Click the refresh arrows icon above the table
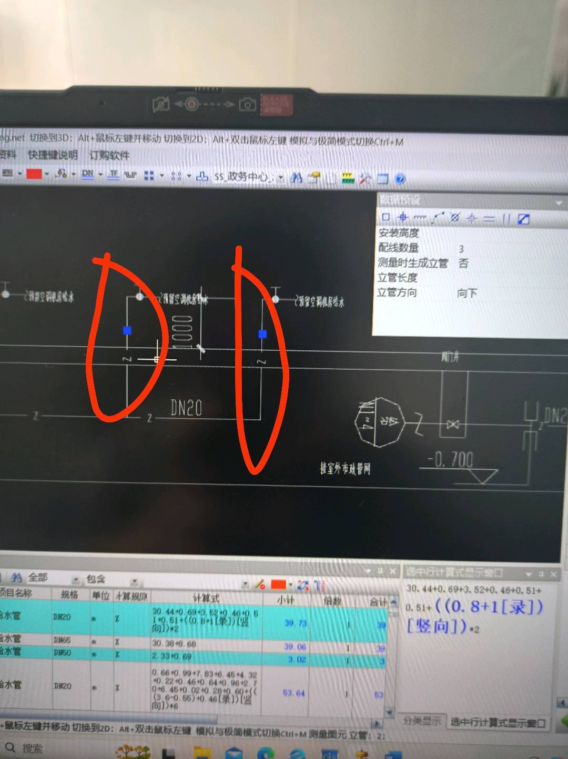Image resolution: width=568 pixels, height=759 pixels. tap(302, 585)
